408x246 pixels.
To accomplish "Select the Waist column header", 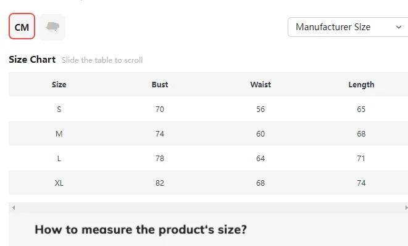I will click(x=260, y=84).
